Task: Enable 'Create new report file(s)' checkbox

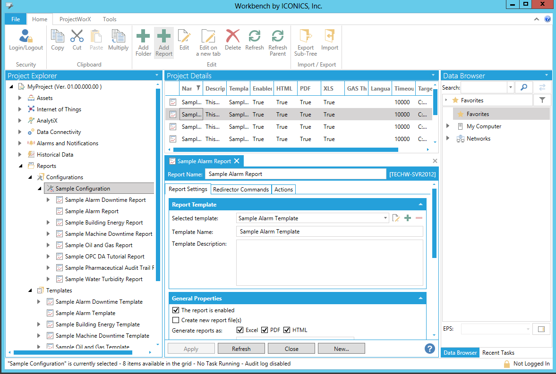Action: tap(176, 320)
